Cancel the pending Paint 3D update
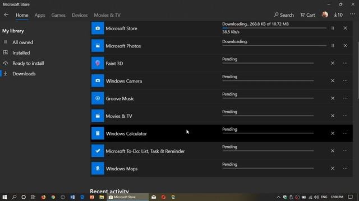359x201 pixels. 333,63
